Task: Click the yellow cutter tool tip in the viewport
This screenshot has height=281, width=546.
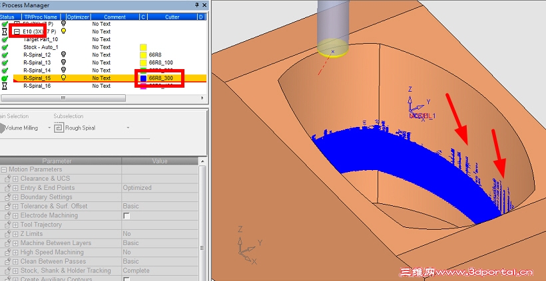Action: 333,48
